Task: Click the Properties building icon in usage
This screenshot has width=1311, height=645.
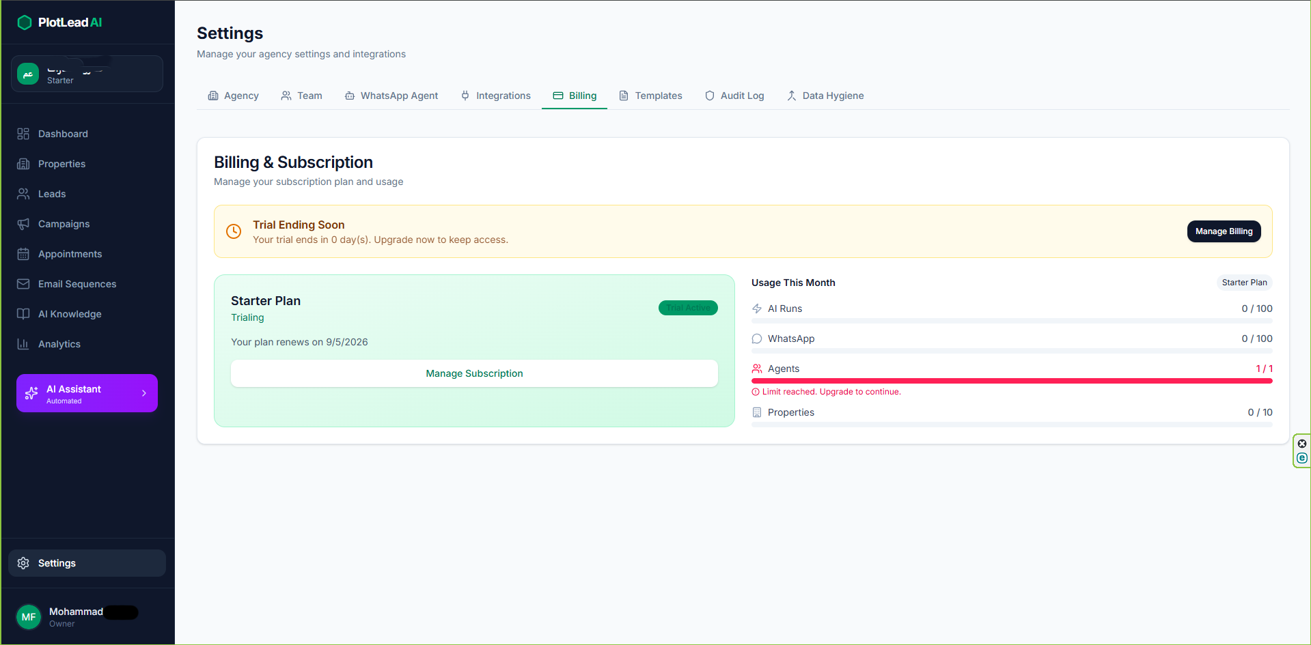Action: point(757,412)
